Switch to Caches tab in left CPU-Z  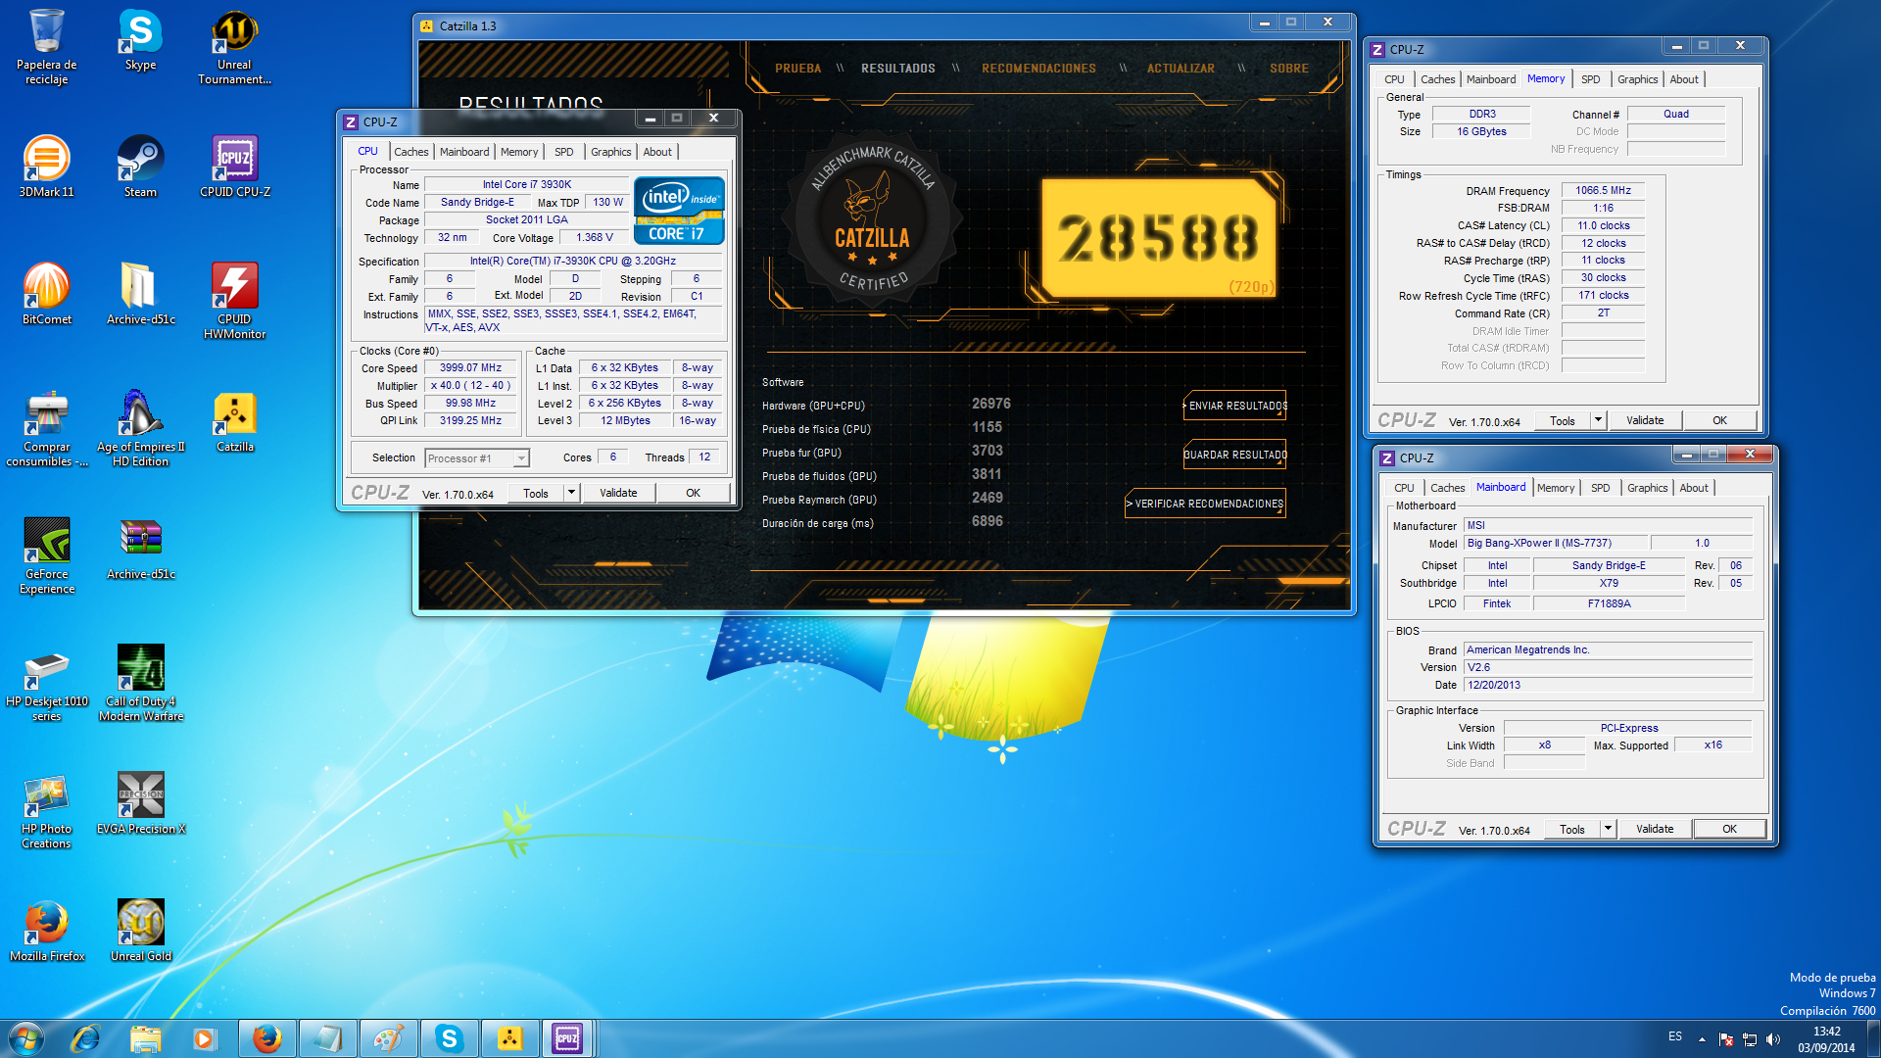410,152
